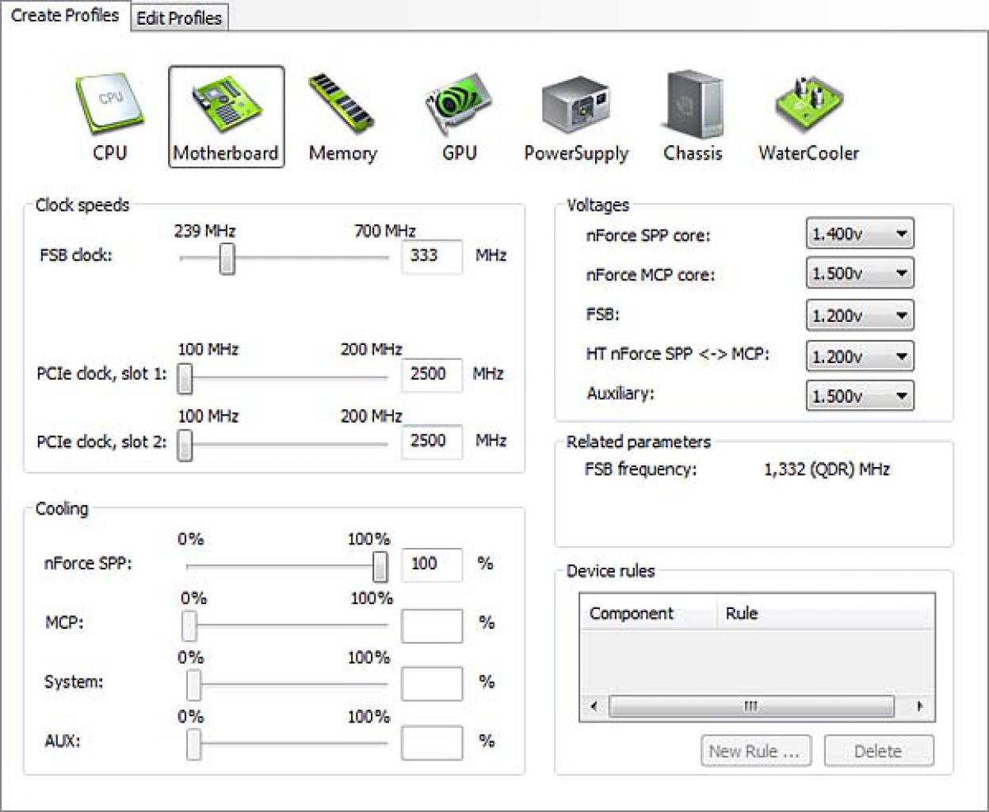Open the FSB voltage dropdown
989x812 pixels.
pos(860,315)
